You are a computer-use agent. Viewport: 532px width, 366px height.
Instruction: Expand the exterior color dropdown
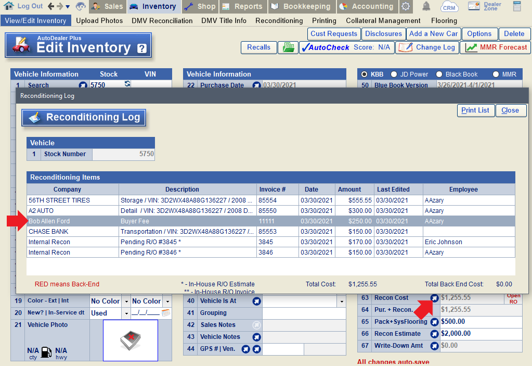point(125,301)
